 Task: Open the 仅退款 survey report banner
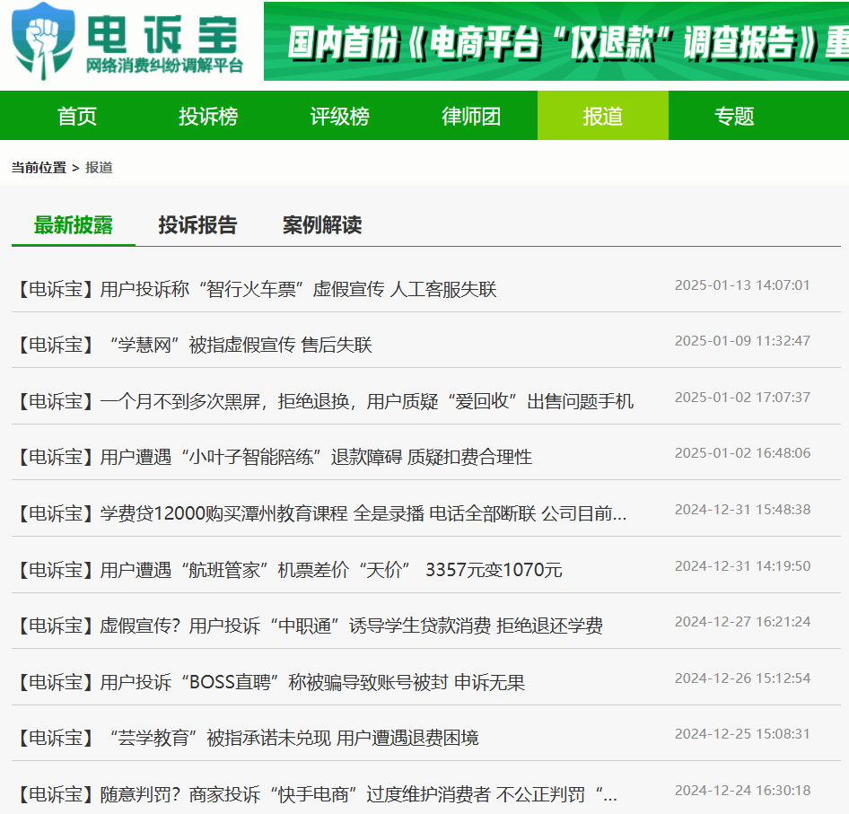(556, 41)
